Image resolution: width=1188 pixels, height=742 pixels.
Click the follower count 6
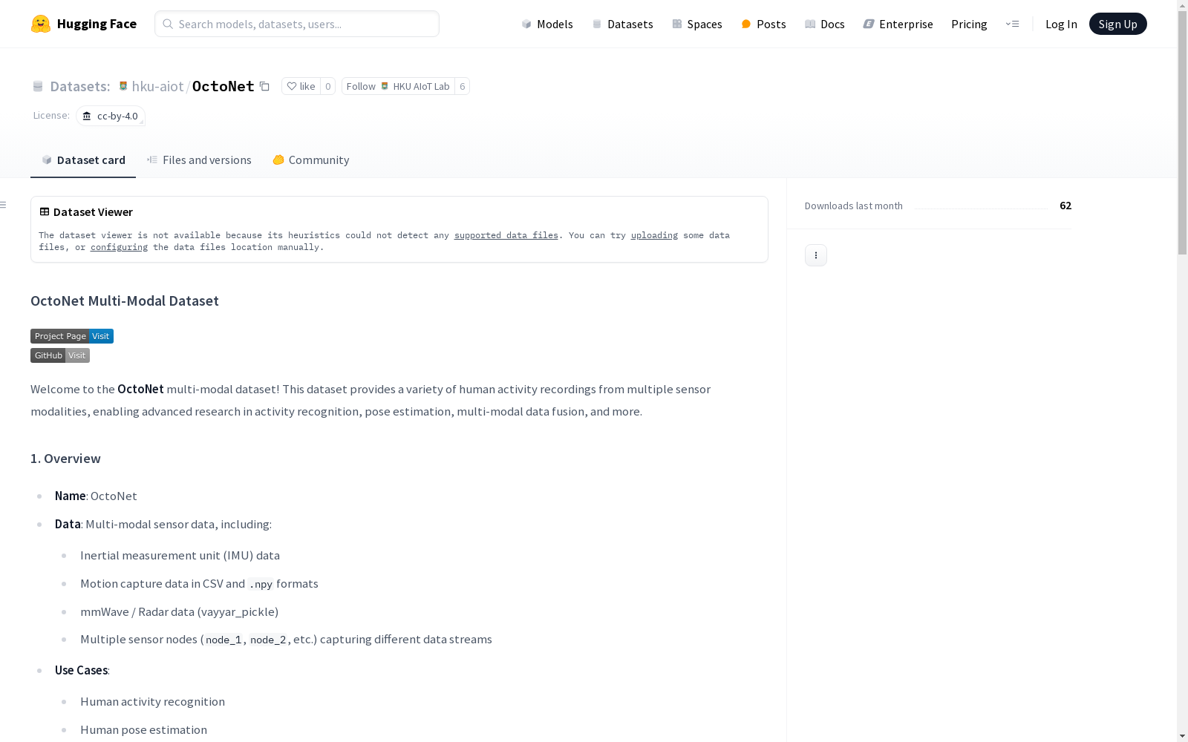point(463,86)
